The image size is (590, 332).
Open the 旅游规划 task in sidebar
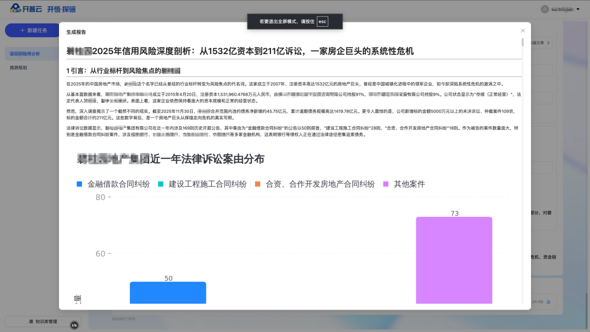(x=19, y=68)
